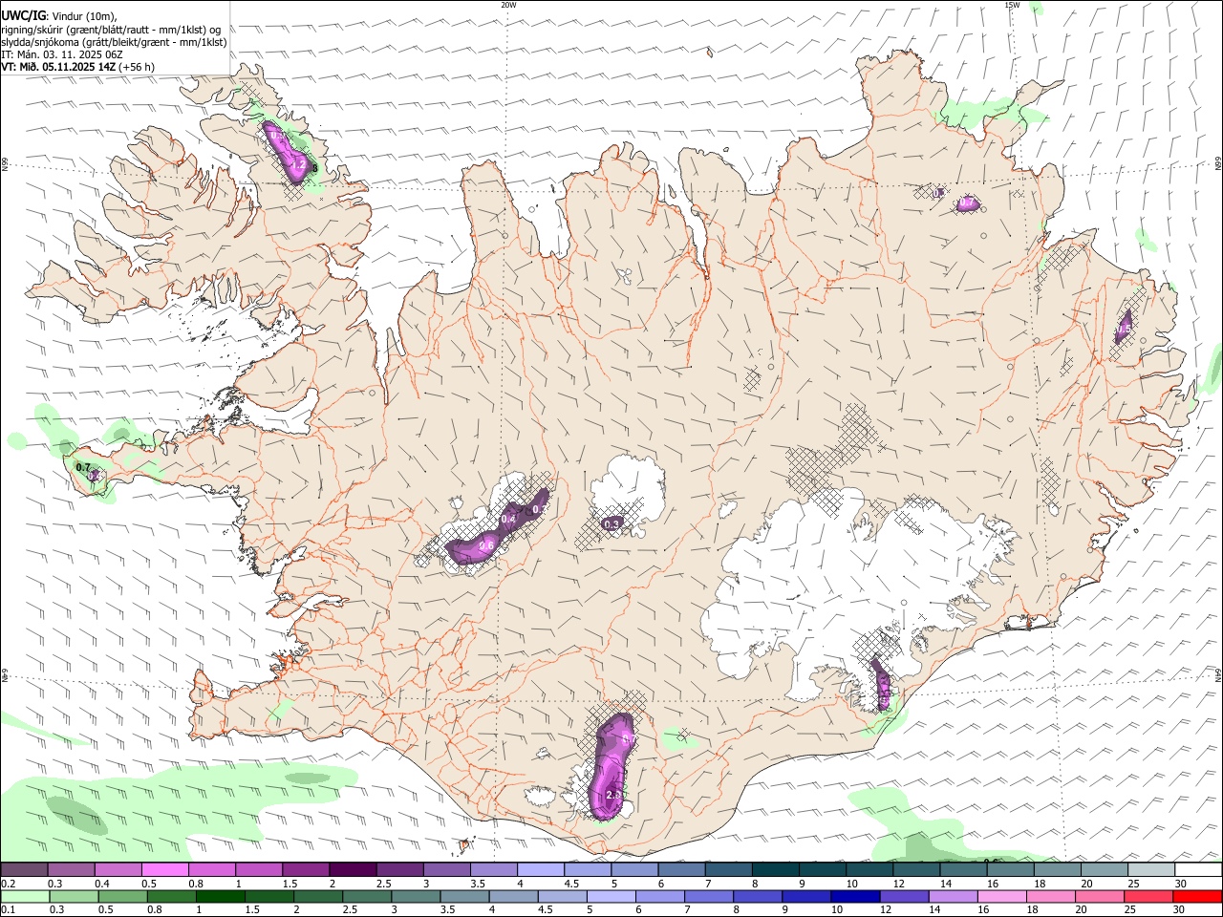Screen dimensions: 1223x917
Task: Click the "VT: Mið. 05.11.2025 14Z" valid time
Action: (x=58, y=67)
